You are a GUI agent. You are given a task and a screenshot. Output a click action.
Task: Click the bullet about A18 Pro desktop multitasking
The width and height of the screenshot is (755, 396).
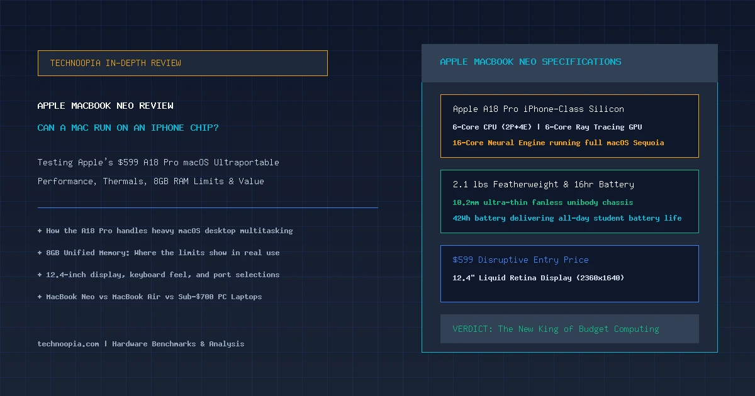165,231
